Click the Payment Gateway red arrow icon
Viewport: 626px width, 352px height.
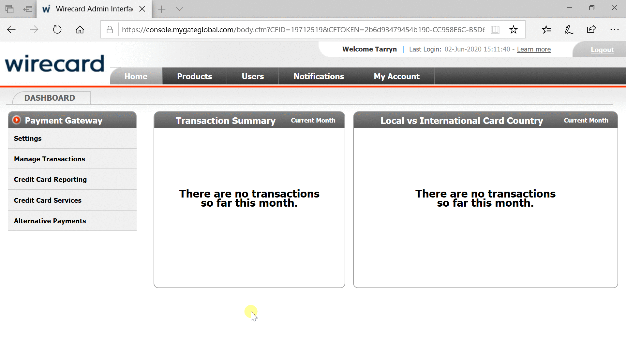17,120
